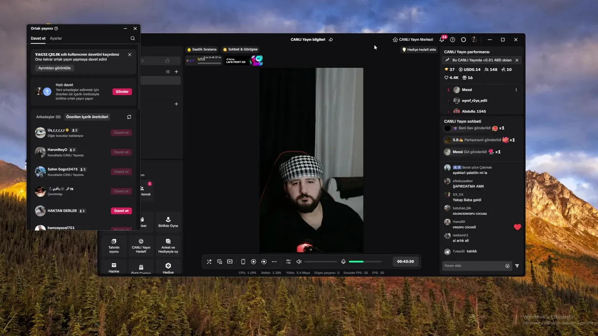This screenshot has width=598, height=336.
Task: Click the red heart icon in chat
Action: tap(517, 227)
